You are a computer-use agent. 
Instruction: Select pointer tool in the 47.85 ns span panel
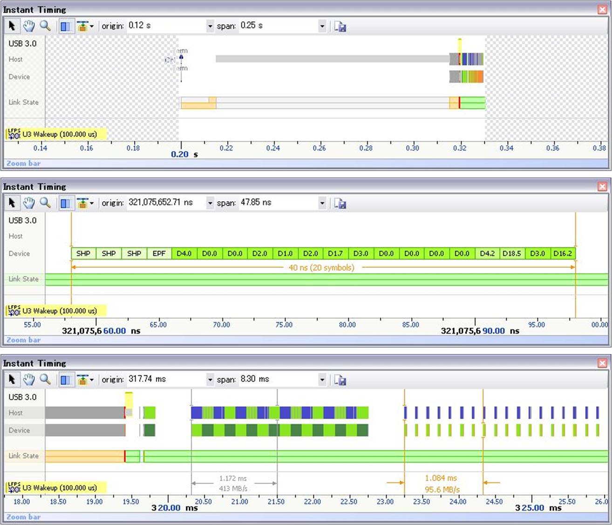pyautogui.click(x=12, y=203)
